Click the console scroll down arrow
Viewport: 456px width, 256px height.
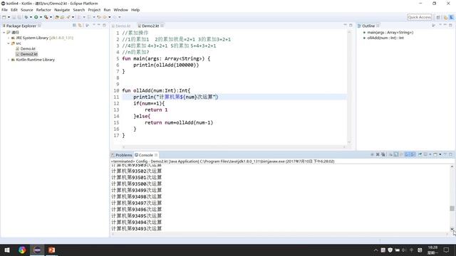[x=452, y=229]
